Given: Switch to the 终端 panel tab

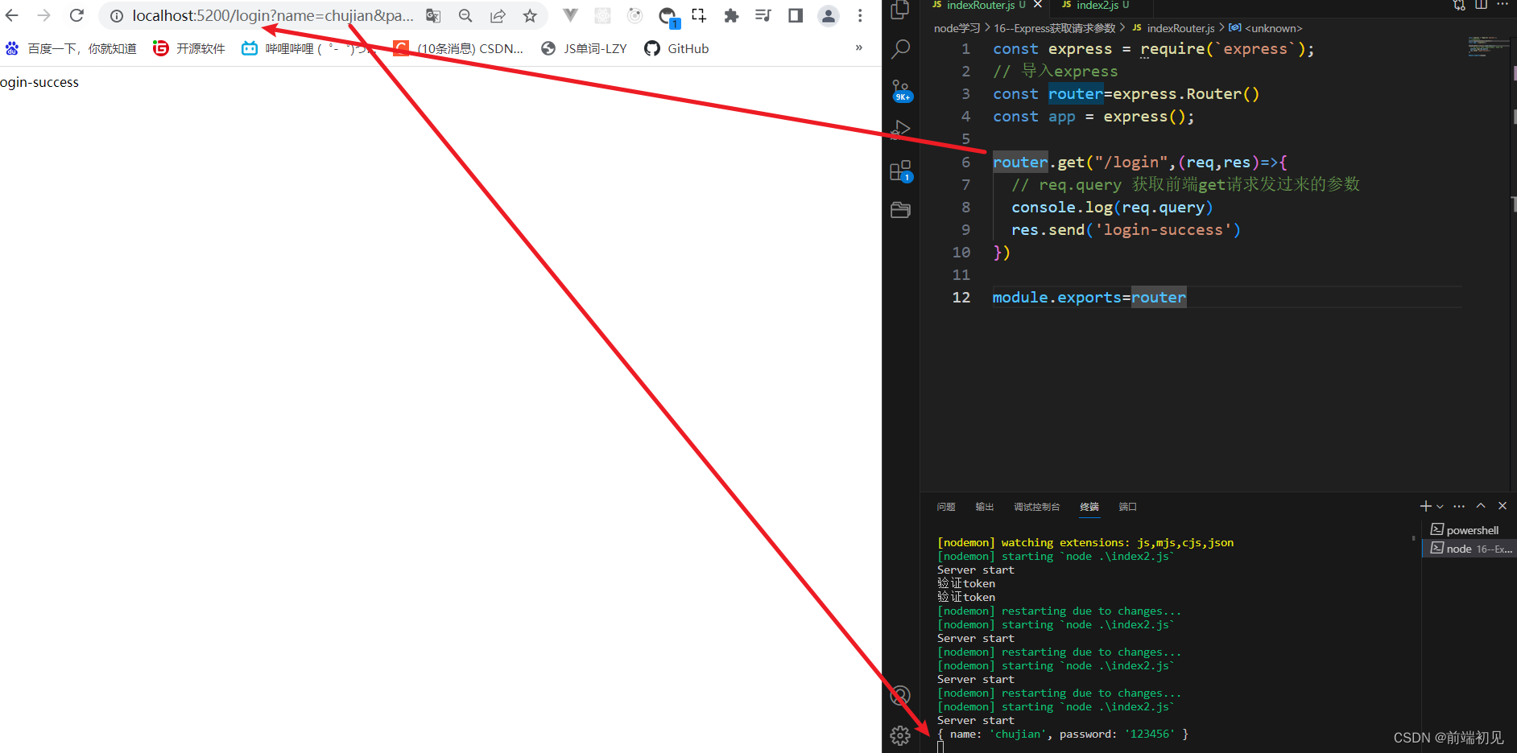Looking at the screenshot, I should click(x=1089, y=507).
